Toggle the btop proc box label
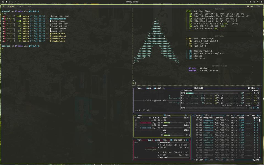Image resolution: width=264 pixels, height=165 pixels. [x=198, y=115]
